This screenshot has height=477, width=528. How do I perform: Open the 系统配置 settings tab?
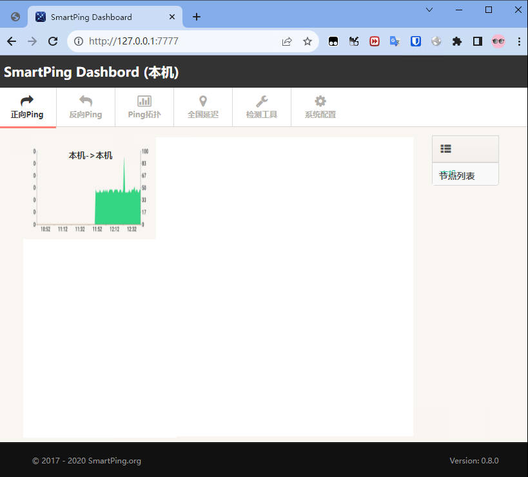[x=320, y=108]
